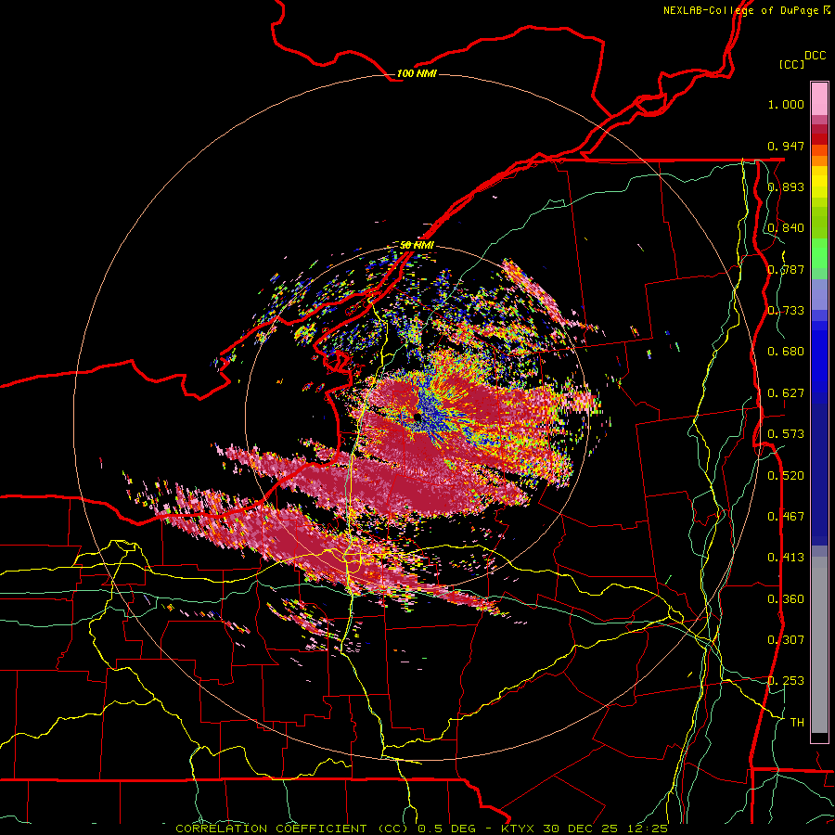The width and height of the screenshot is (835, 835).
Task: Click the 100 NMI range ring label
Action: pos(417,73)
